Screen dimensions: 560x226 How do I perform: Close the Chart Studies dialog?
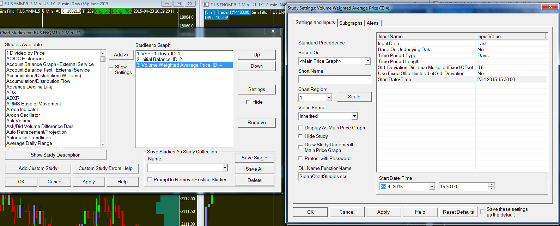pos(273,31)
